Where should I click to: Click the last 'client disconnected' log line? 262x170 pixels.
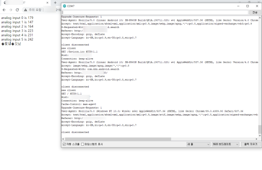[x=75, y=132]
